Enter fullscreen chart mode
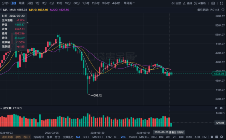Screen dimensions: 226x140 pos(221,3)
